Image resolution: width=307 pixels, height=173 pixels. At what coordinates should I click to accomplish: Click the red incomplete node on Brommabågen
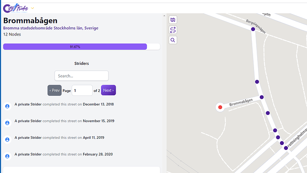coord(220,107)
